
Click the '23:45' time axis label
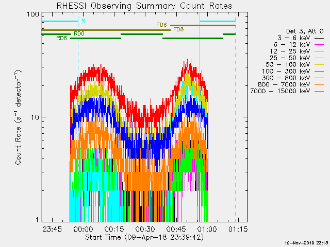pyautogui.click(x=52, y=229)
